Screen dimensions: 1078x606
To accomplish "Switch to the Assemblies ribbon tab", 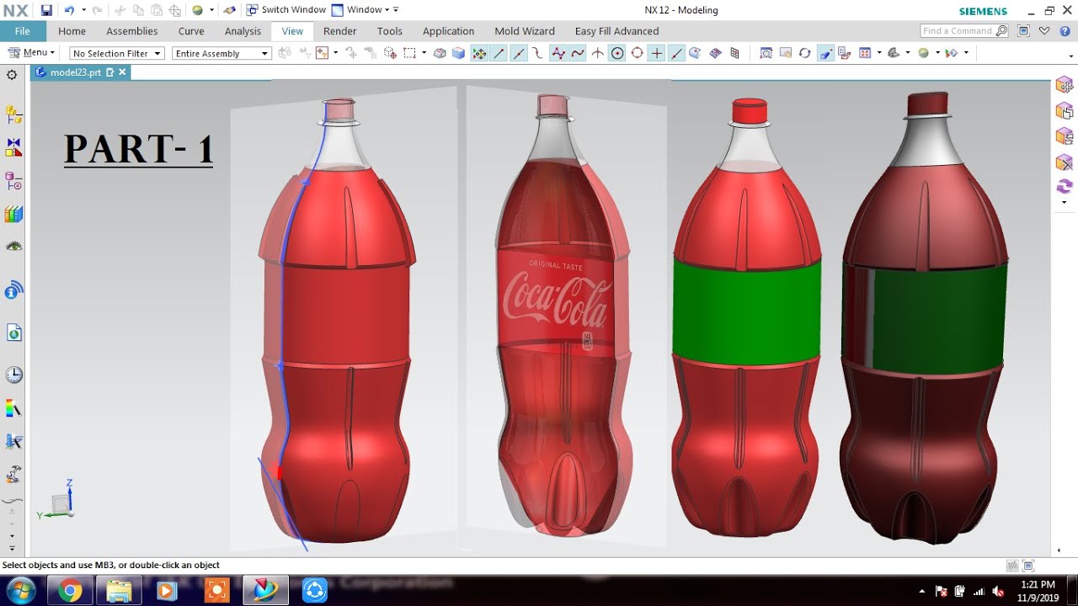I will click(x=131, y=31).
